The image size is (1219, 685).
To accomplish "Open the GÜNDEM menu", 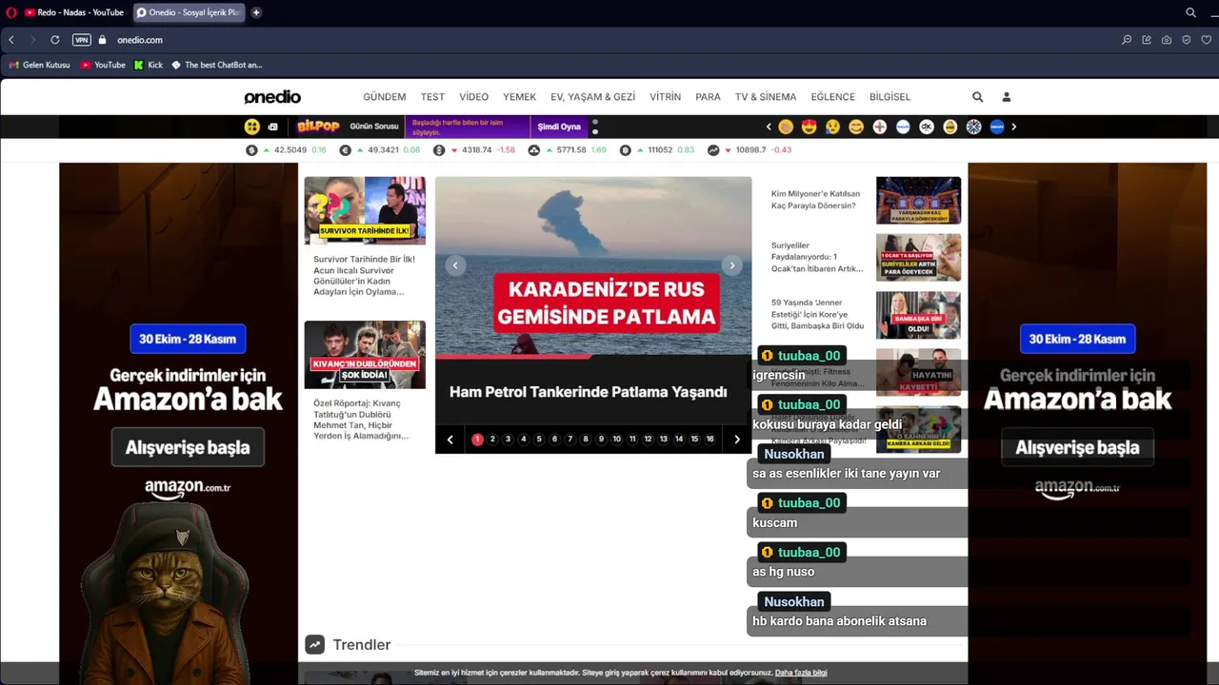I will pyautogui.click(x=385, y=97).
